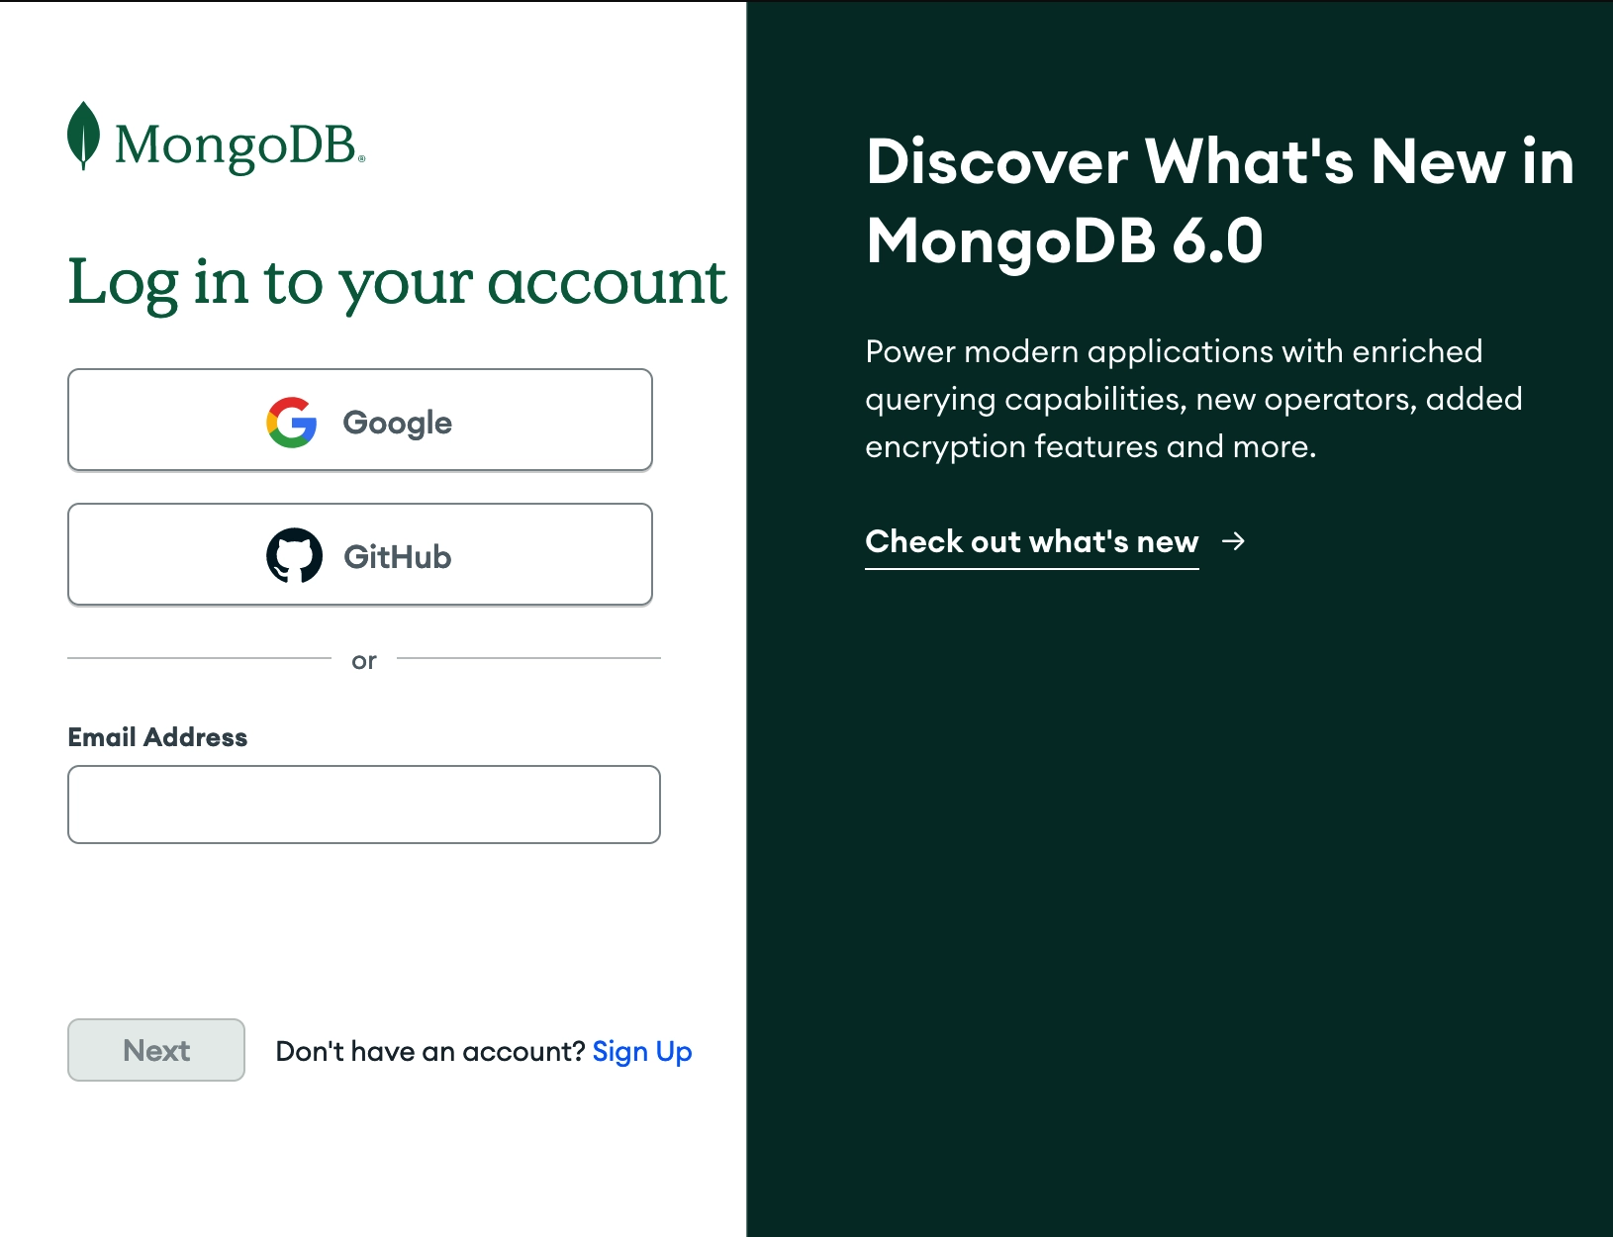Click the Power modern applications description paragraph
This screenshot has width=1613, height=1237.
click(x=1193, y=399)
